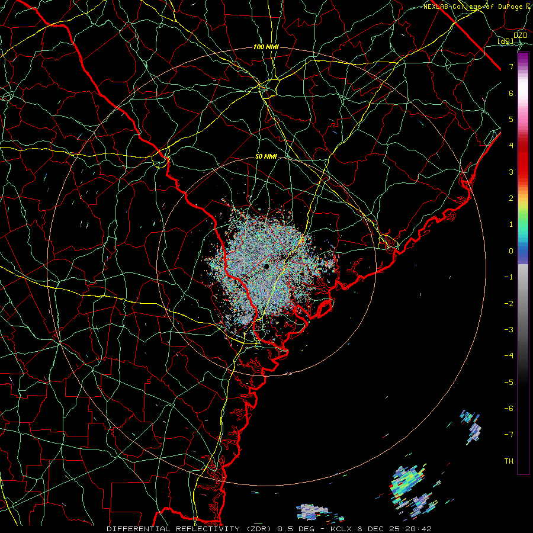Click the -3 value on the color scale
Image resolution: width=533 pixels, height=533 pixels.
coord(509,330)
